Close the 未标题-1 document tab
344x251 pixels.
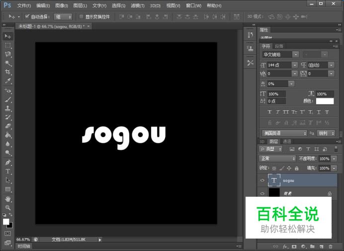(x=88, y=26)
